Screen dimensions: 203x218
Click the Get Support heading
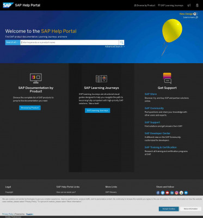[x=167, y=88]
